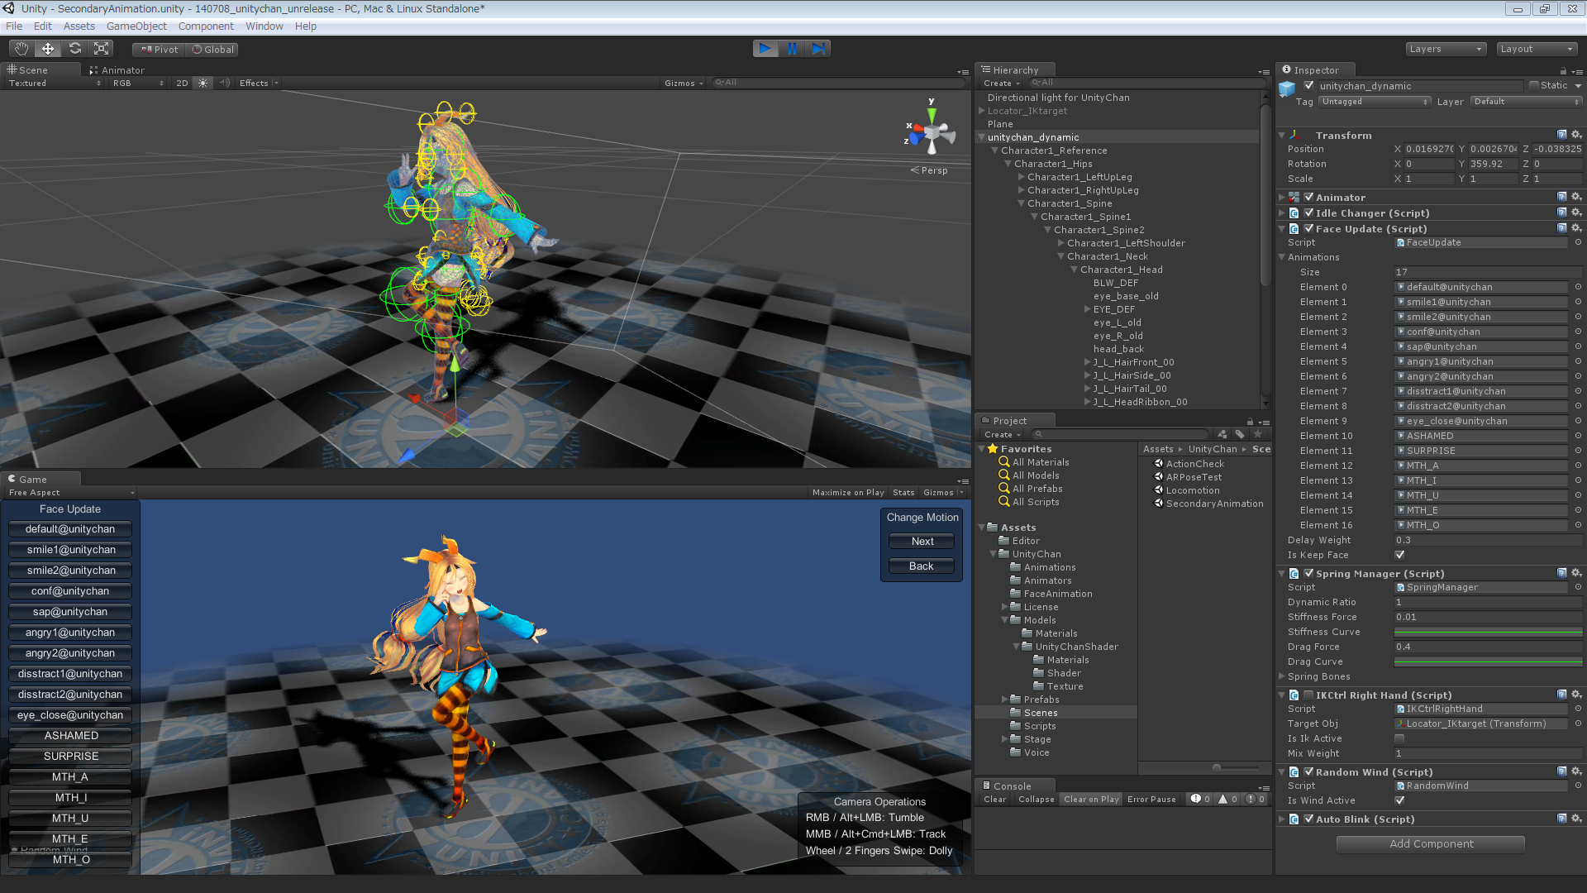Viewport: 1587px width, 893px height.
Task: Click the scene orientation gizmo
Action: pos(932,131)
